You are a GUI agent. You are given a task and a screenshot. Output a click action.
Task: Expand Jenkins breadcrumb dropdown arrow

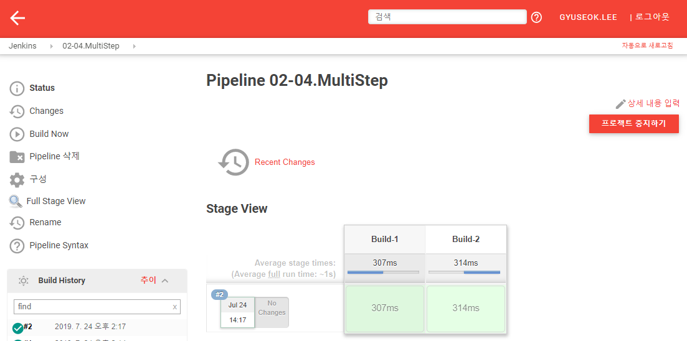coord(51,47)
